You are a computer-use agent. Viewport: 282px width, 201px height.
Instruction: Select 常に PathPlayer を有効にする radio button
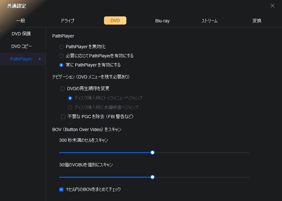(61, 65)
